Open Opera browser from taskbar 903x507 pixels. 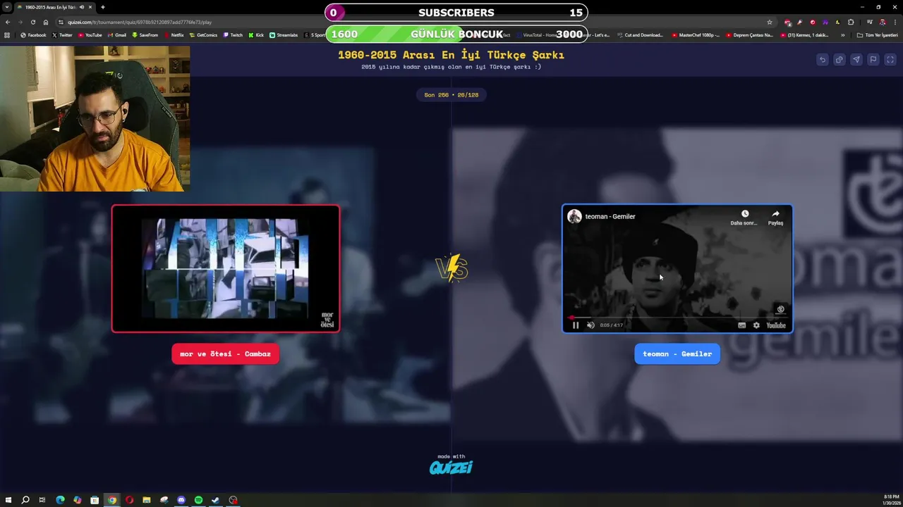pos(129,500)
